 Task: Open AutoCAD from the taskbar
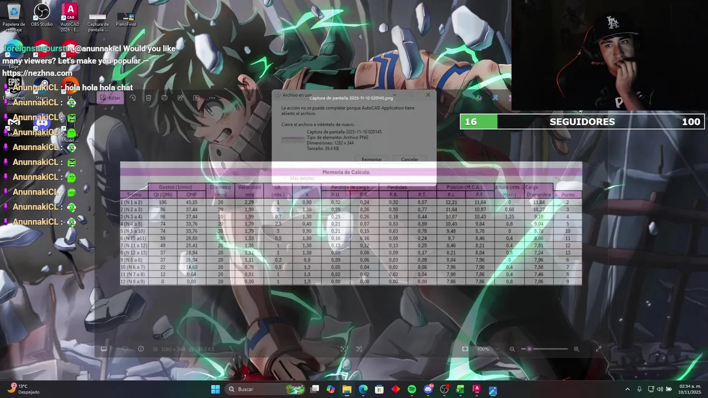pyautogui.click(x=476, y=389)
